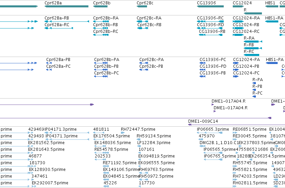Select protein Cpr62Bb-PA
The width and height of the screenshot is (285, 188).
click(107, 60)
